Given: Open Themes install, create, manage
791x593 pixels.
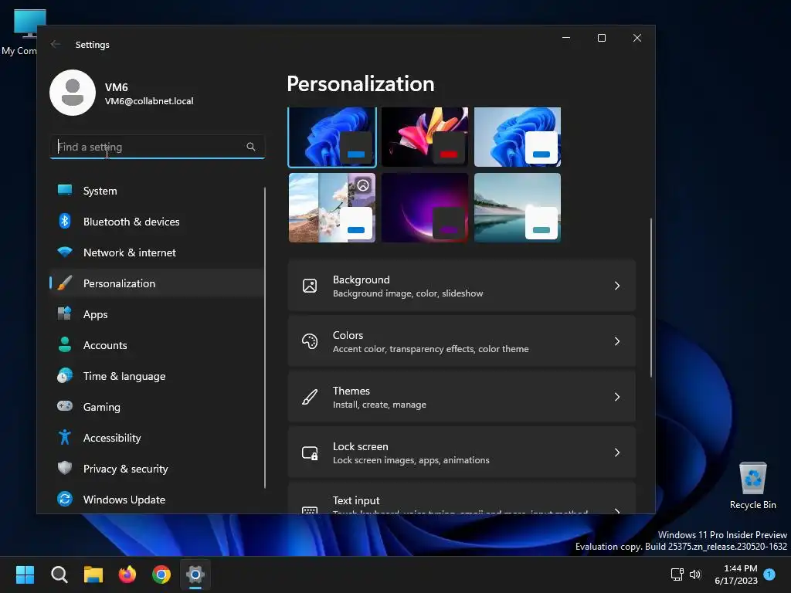Looking at the screenshot, I should pyautogui.click(x=462, y=397).
